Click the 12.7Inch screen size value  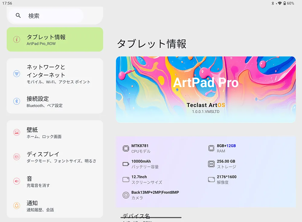(139, 177)
